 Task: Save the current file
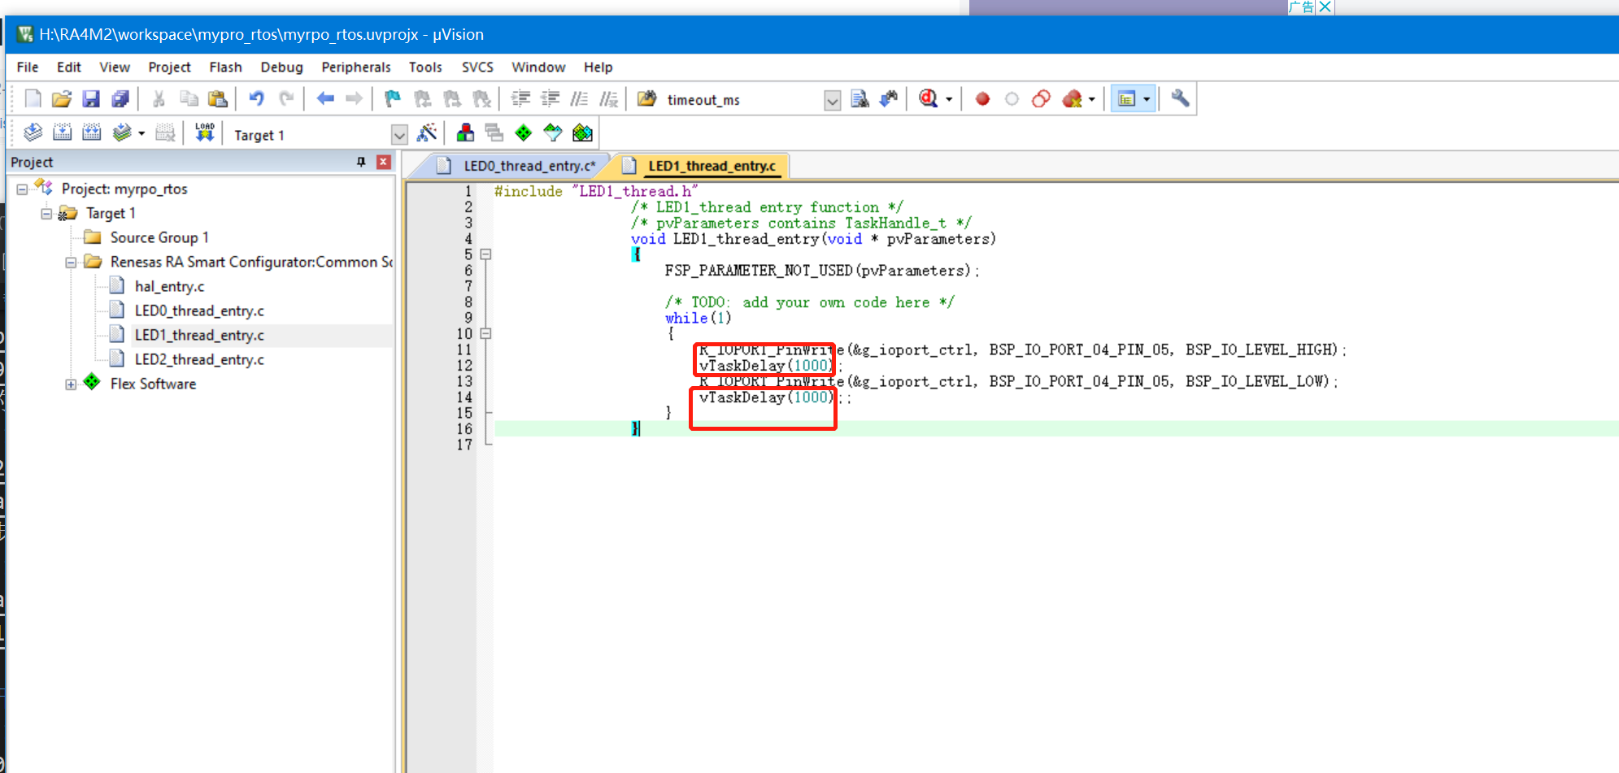(x=91, y=99)
